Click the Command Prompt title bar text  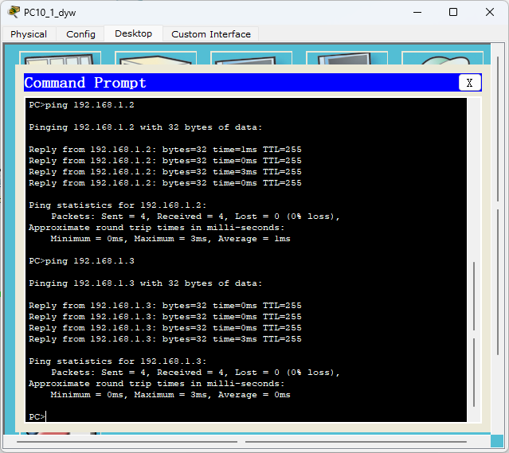(x=85, y=83)
